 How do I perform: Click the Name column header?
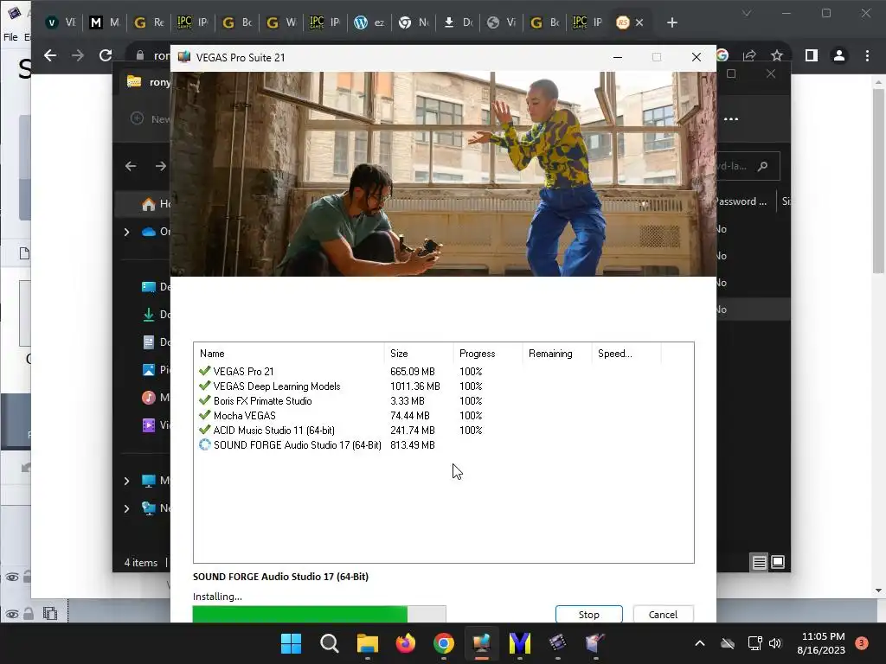289,354
